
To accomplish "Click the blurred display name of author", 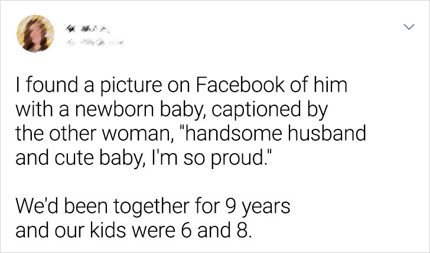I will 87,28.
